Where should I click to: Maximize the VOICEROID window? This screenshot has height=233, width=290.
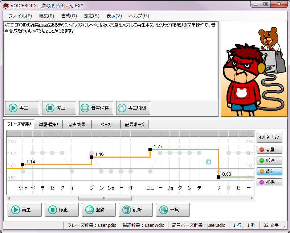266,4
